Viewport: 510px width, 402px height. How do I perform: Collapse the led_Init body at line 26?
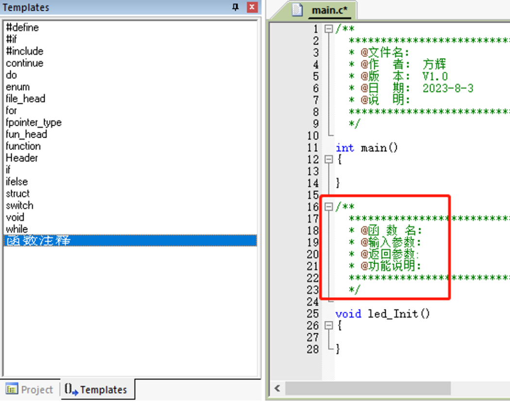pos(329,325)
